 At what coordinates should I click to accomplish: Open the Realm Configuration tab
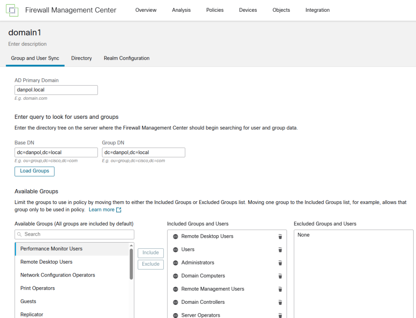127,58
